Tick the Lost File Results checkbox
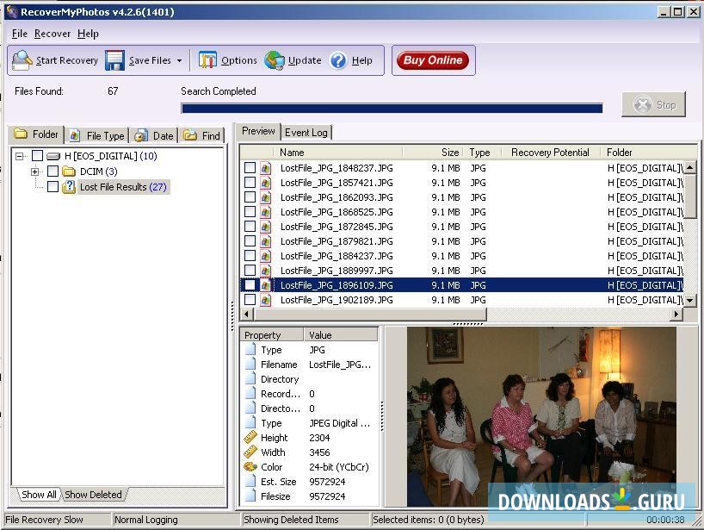This screenshot has height=530, width=704. tap(53, 187)
